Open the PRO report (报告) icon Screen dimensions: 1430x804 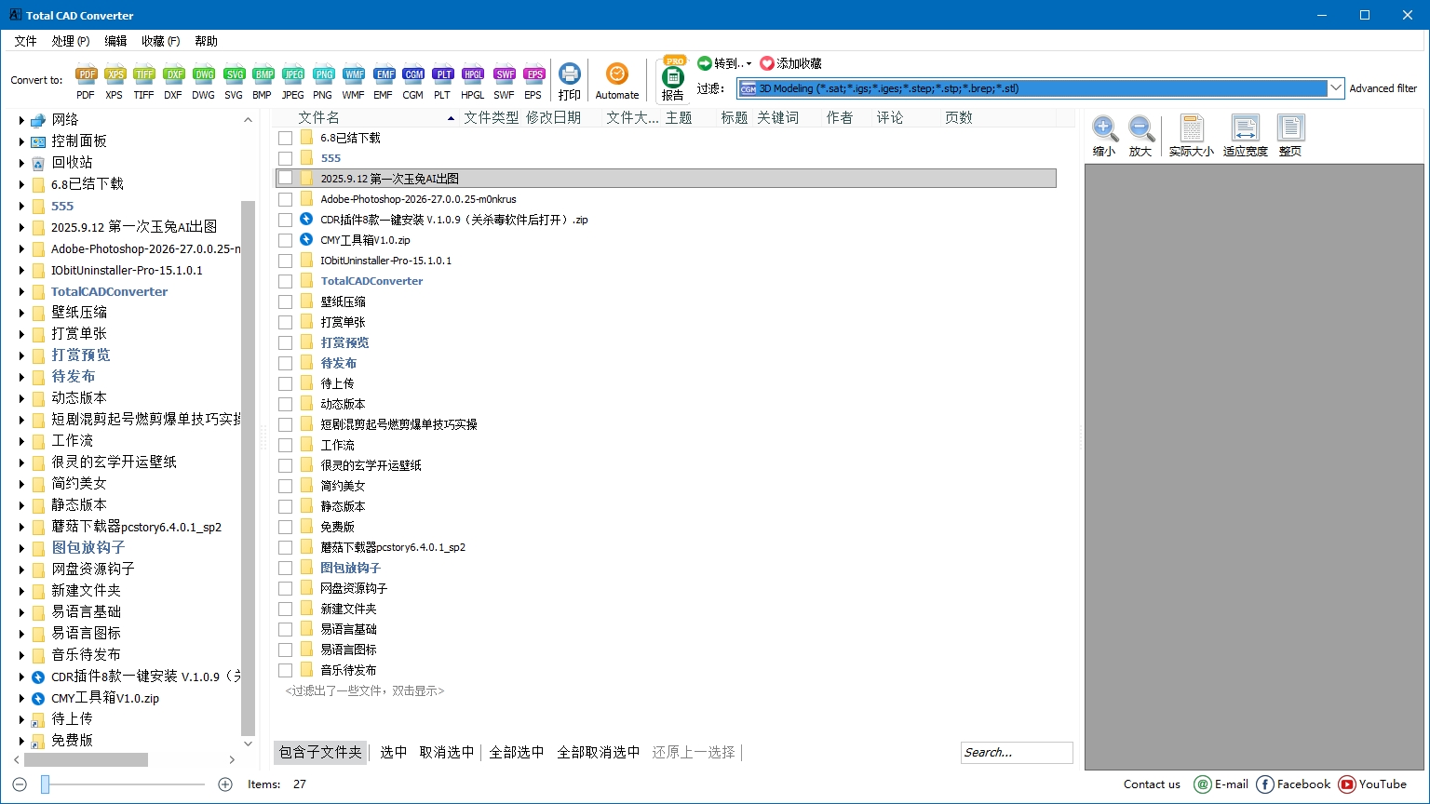672,78
